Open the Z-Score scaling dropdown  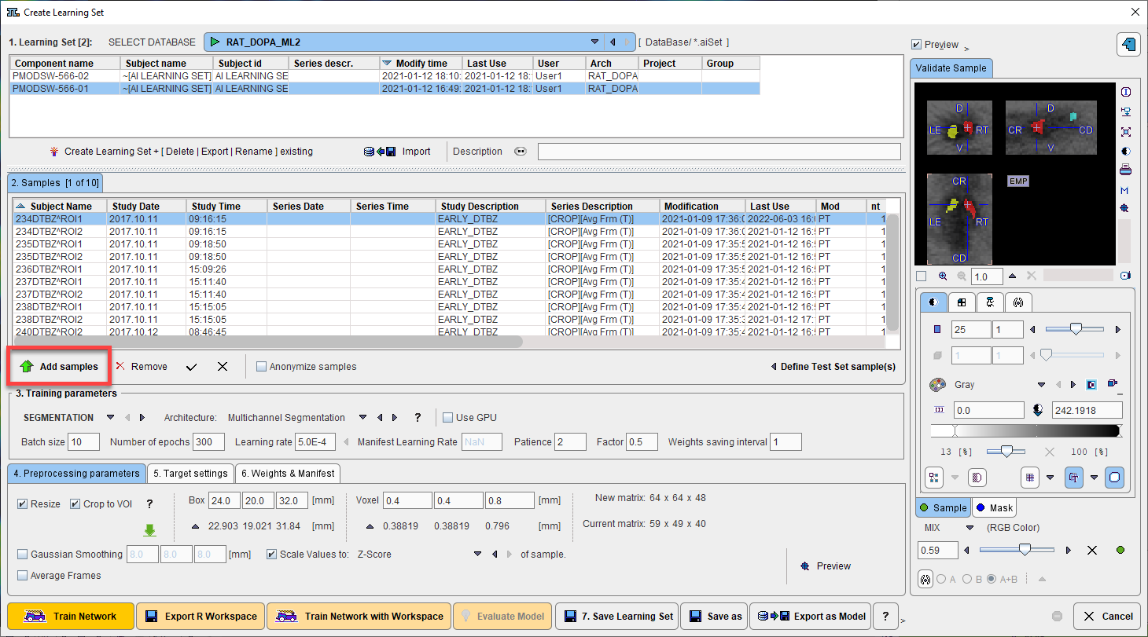(477, 555)
